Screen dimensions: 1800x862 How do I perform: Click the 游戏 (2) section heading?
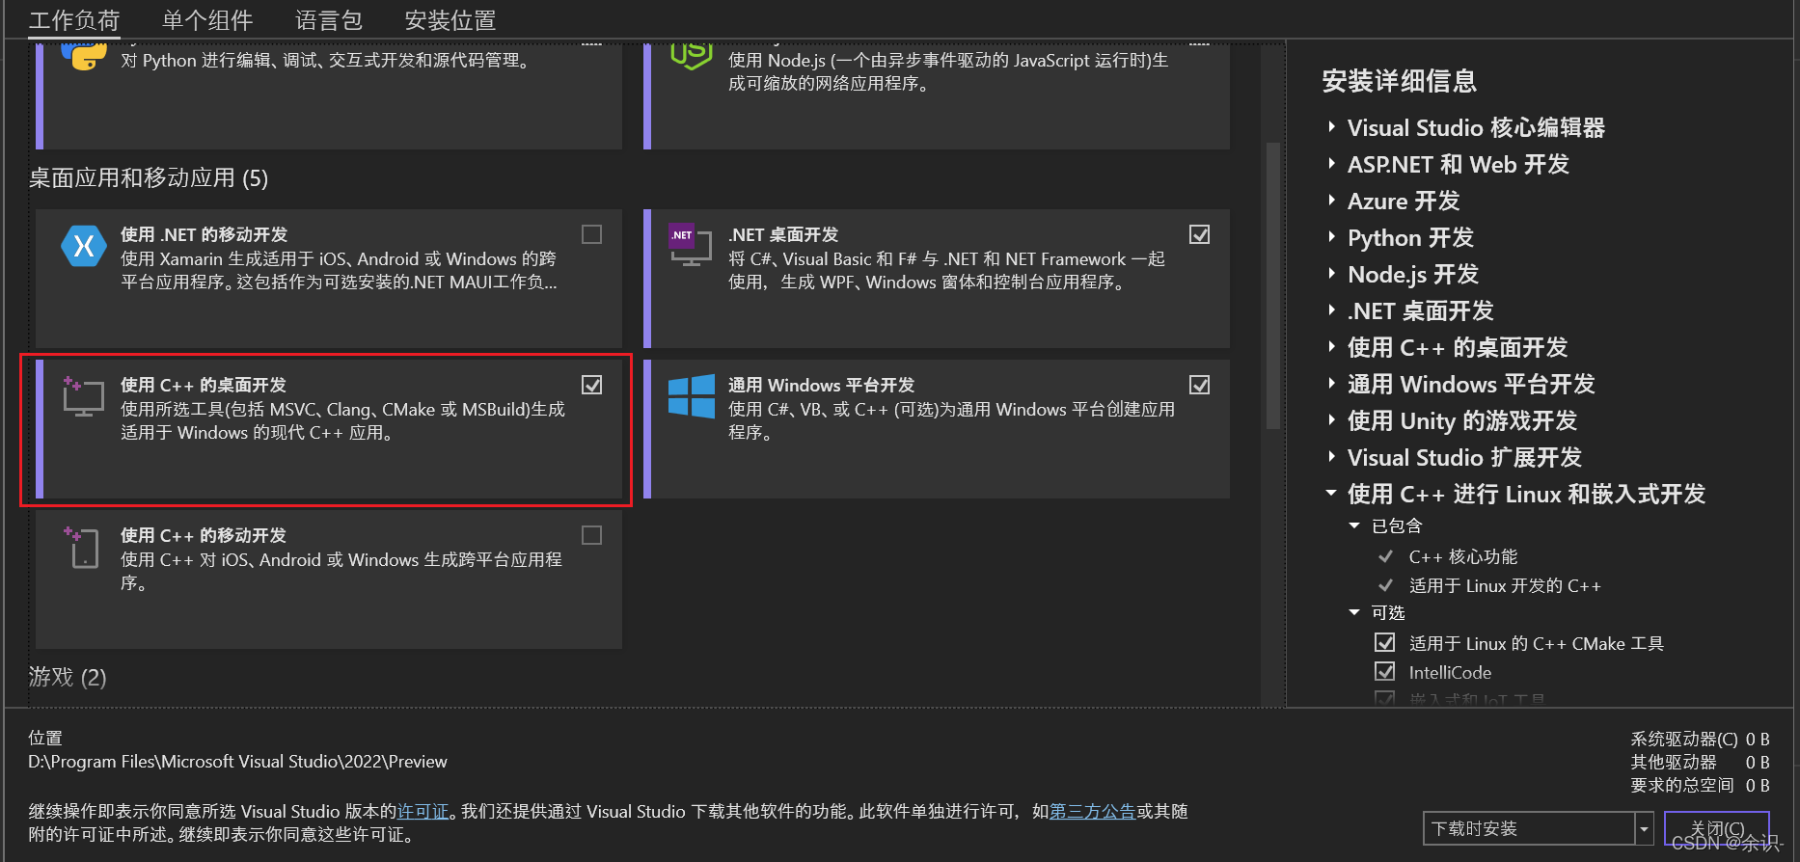[68, 677]
